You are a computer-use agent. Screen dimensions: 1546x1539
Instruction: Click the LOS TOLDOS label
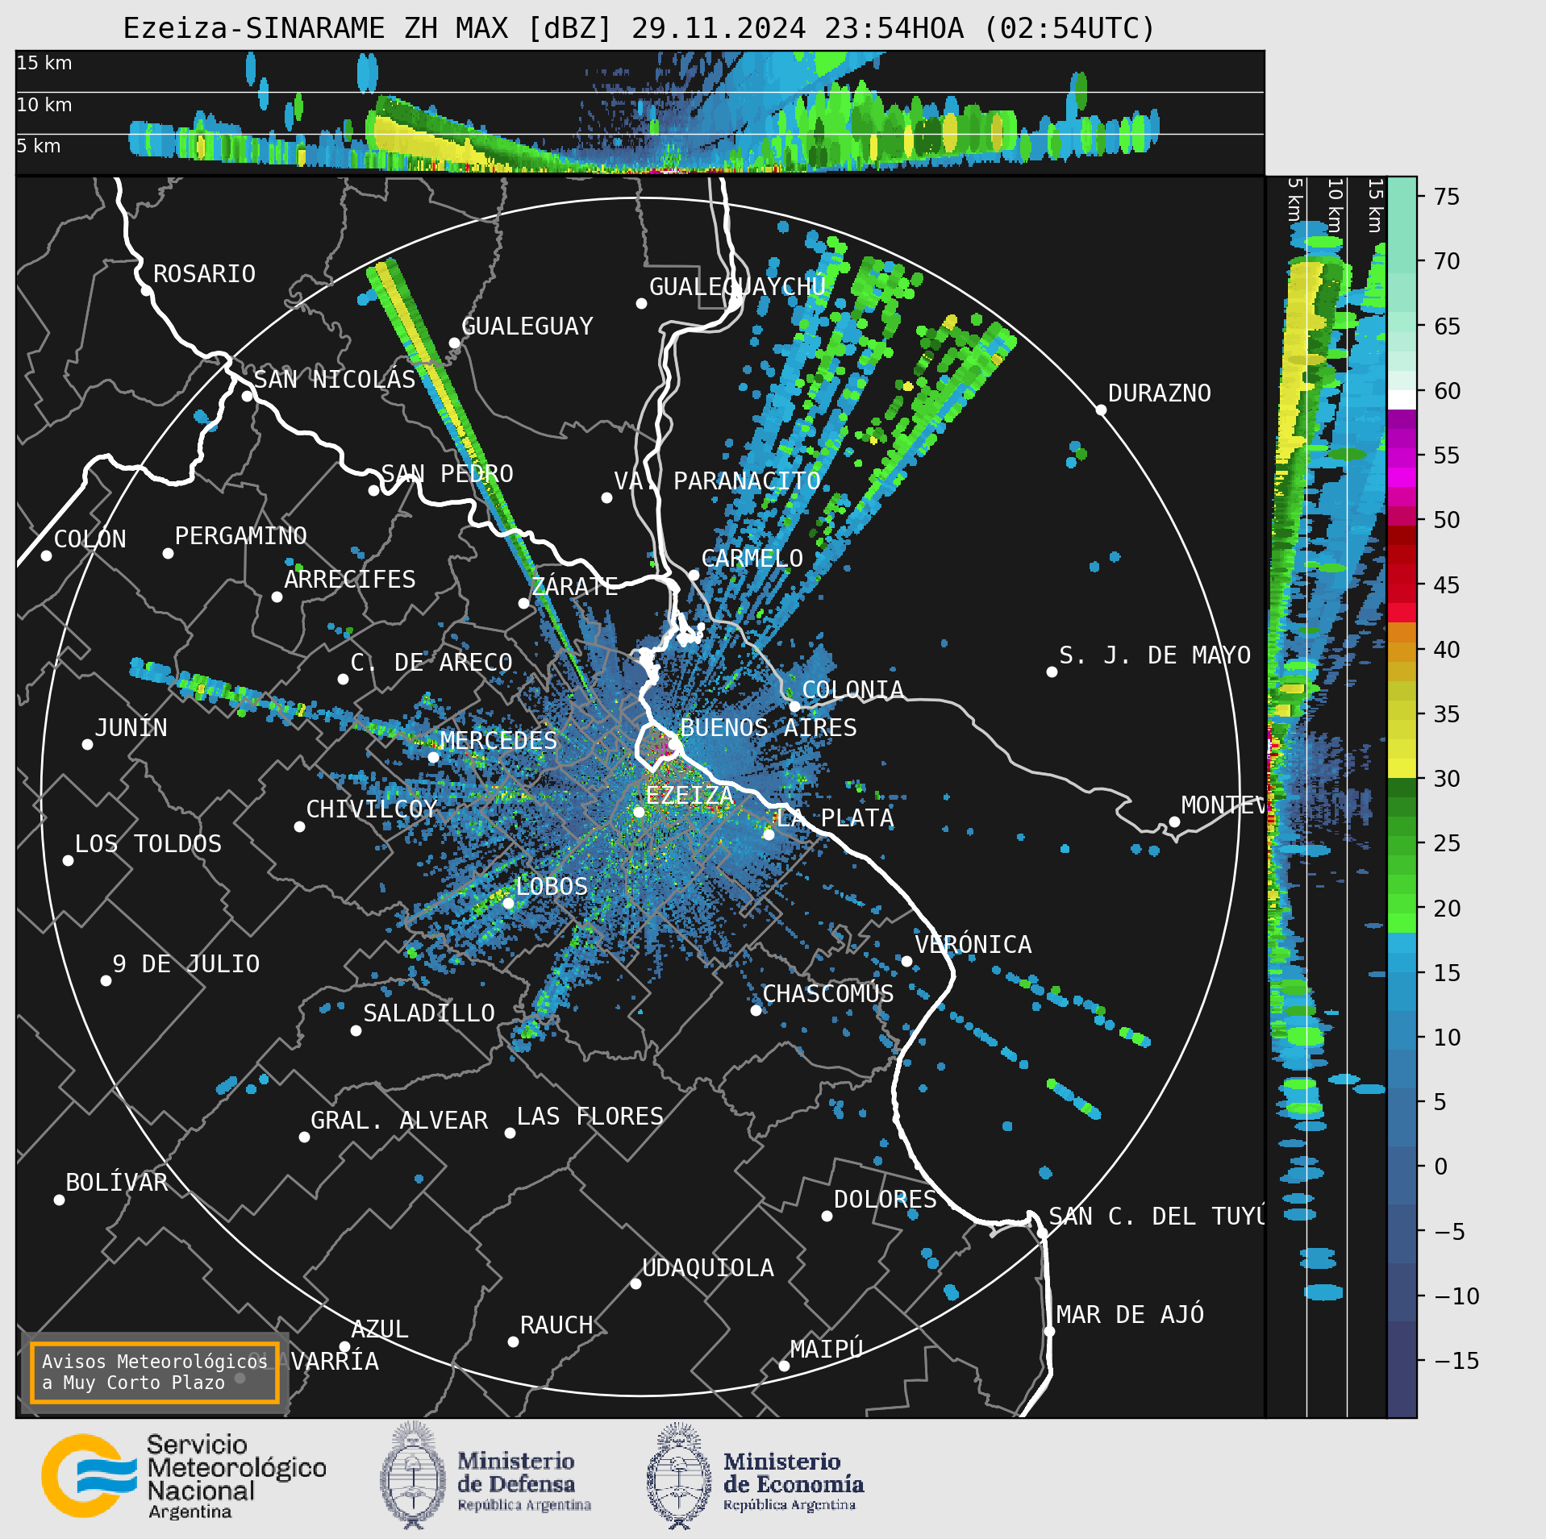pos(148,843)
